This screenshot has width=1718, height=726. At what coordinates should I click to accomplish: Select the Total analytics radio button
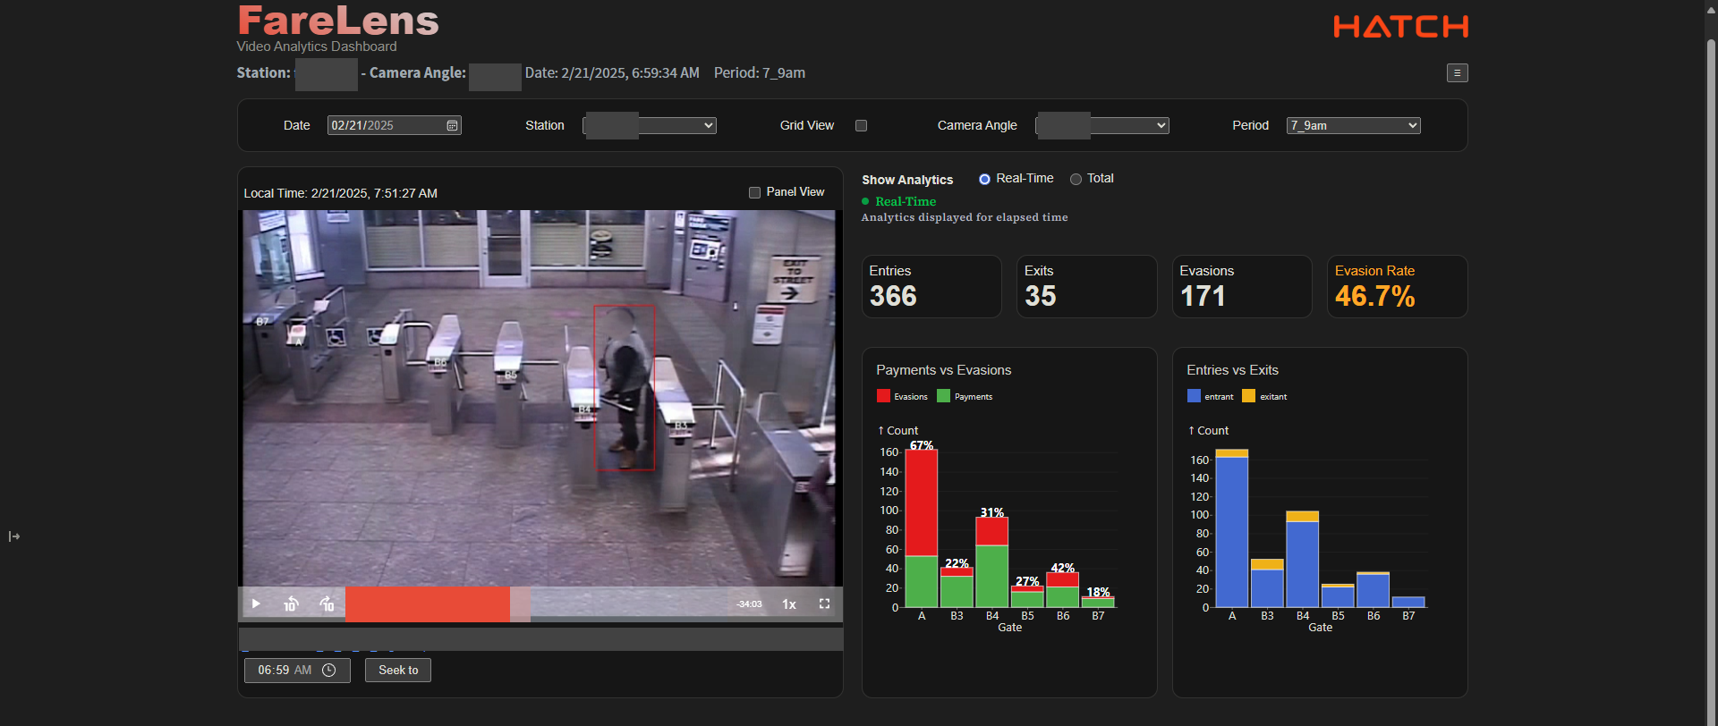(x=1076, y=179)
